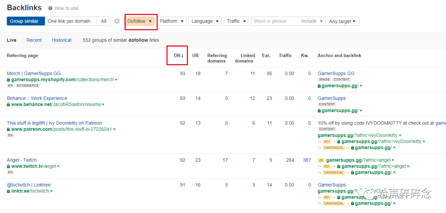The width and height of the screenshot is (446, 213).
Task: Open the Include selector dropdown
Action: 312,21
